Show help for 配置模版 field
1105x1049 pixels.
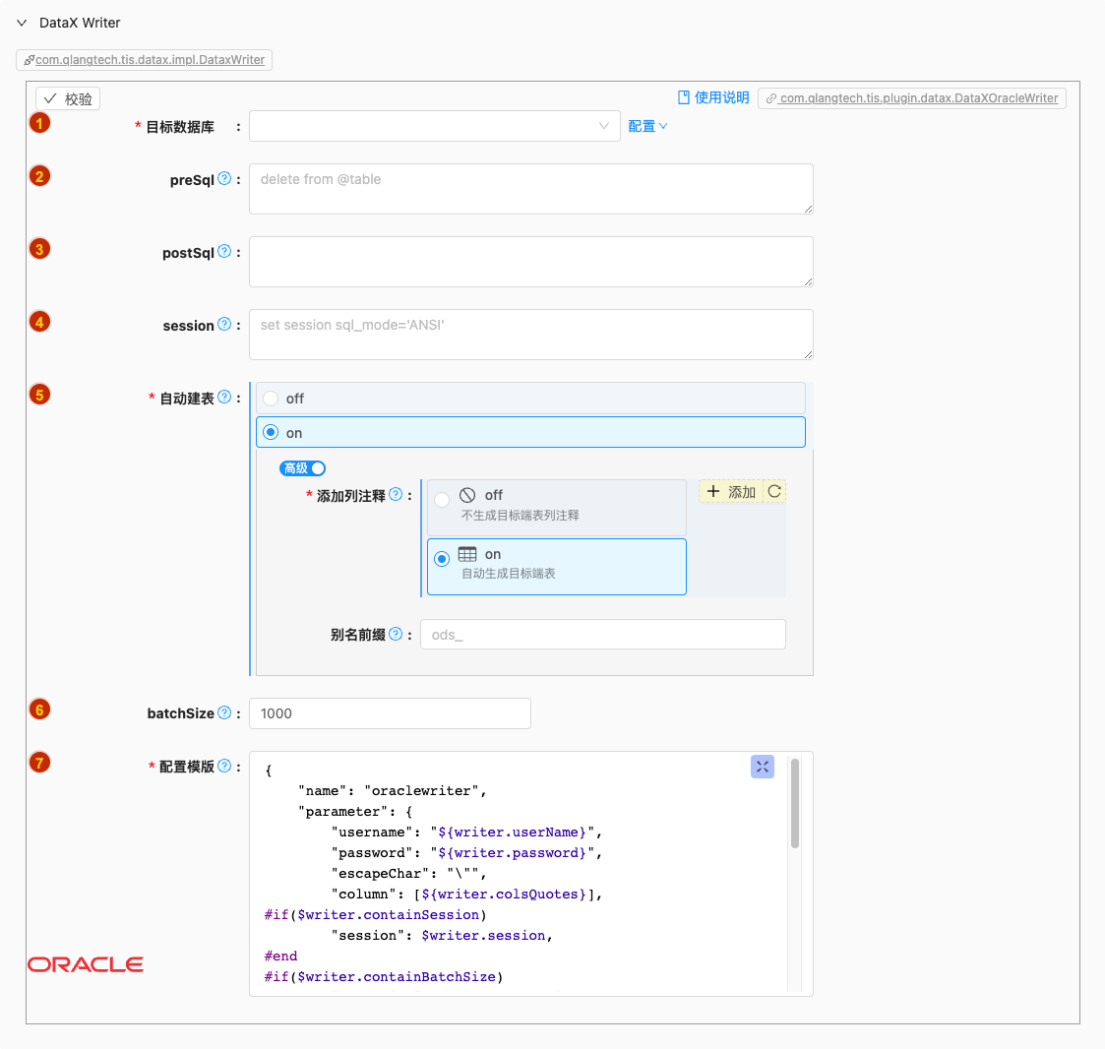coord(224,766)
